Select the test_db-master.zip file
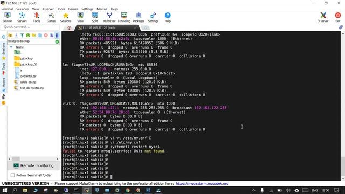 (x=29, y=88)
